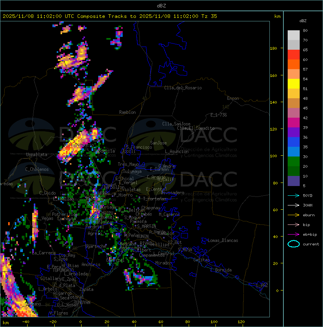Click the L_Dormida map label
Viewport: 323px width, 327px height.
pyautogui.click(x=221, y=270)
